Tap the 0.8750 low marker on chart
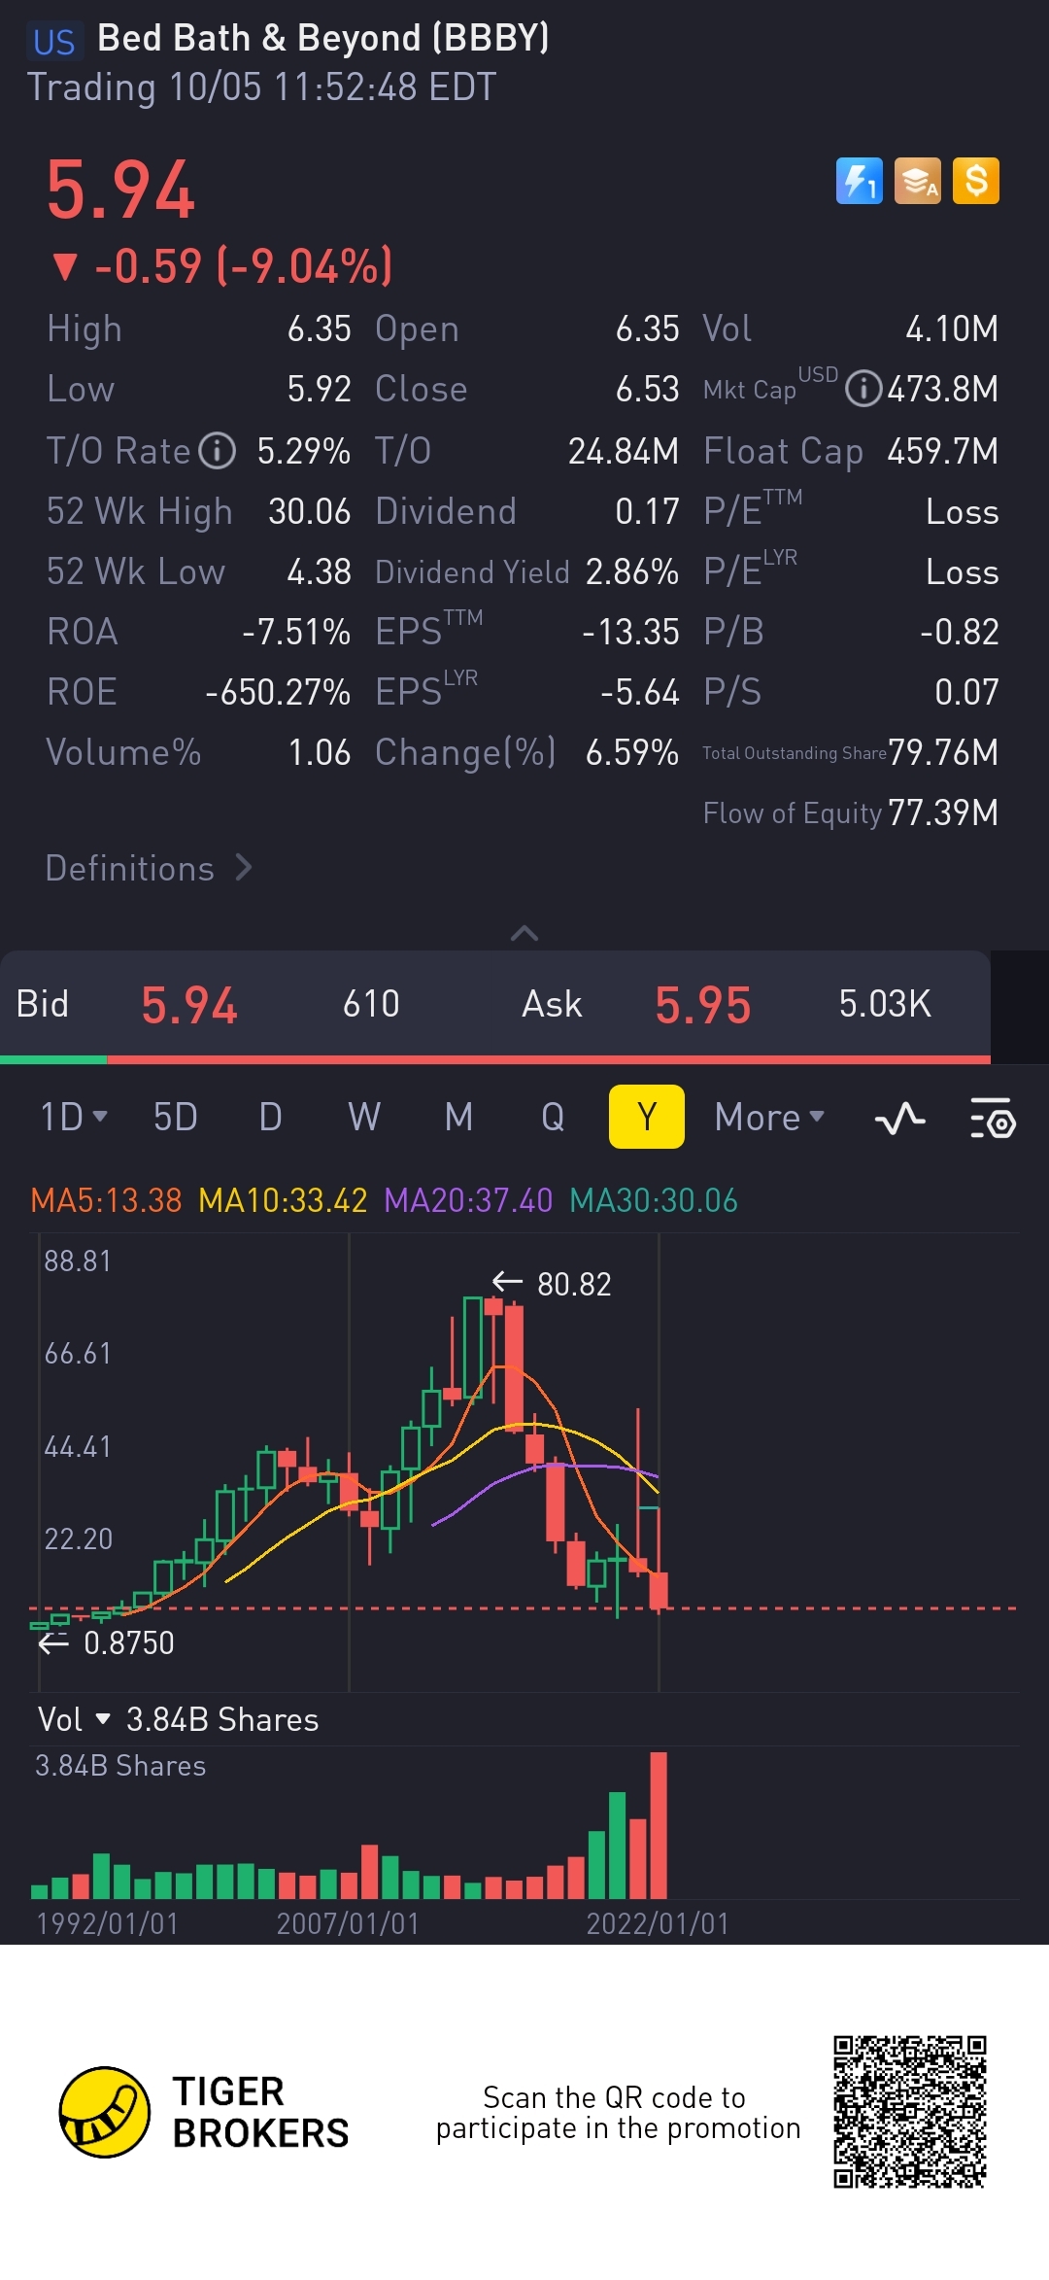Image resolution: width=1049 pixels, height=2280 pixels. 106,1642
